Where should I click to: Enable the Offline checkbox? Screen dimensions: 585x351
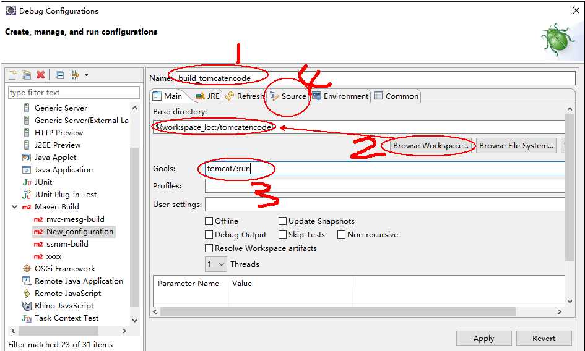209,221
